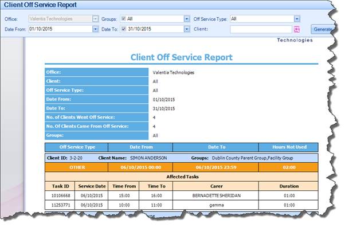Toggle the Groups All checkbox
The width and height of the screenshot is (345, 227).
[x=124, y=19]
